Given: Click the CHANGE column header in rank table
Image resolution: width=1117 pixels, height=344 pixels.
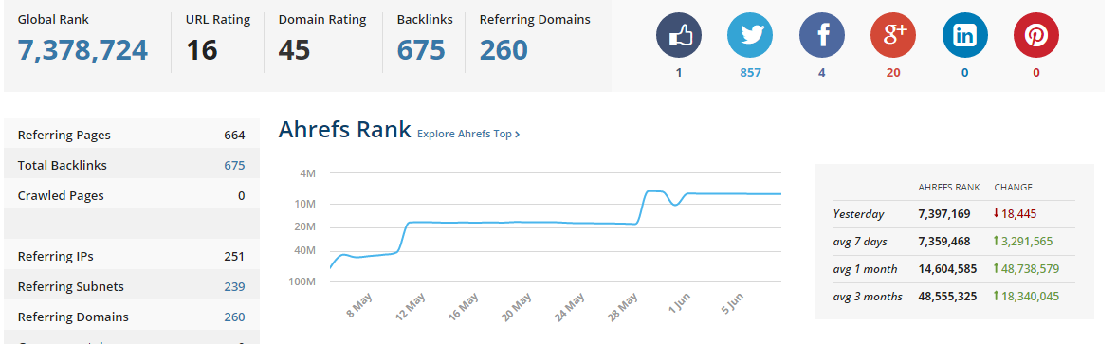Looking at the screenshot, I should tap(1013, 188).
